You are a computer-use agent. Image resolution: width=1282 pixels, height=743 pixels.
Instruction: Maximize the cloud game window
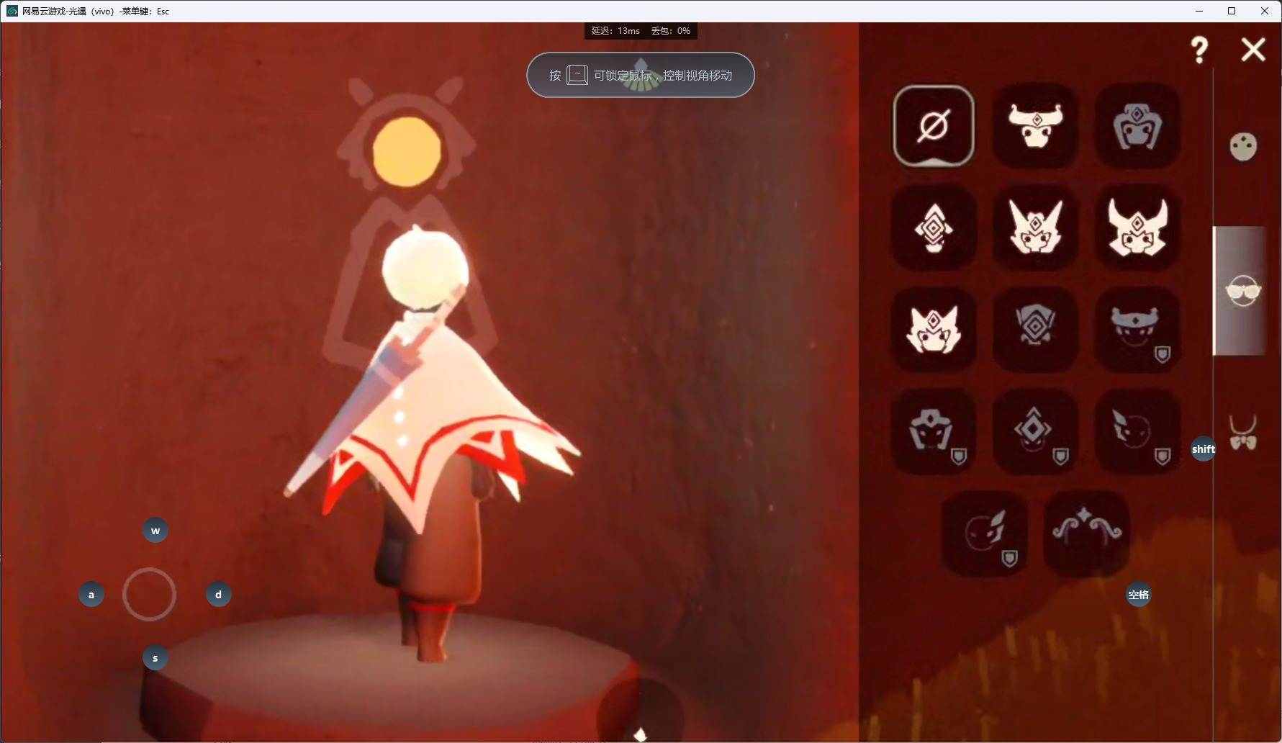1232,11
